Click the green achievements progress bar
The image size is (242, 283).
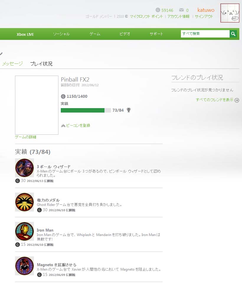pyautogui.click(x=86, y=110)
